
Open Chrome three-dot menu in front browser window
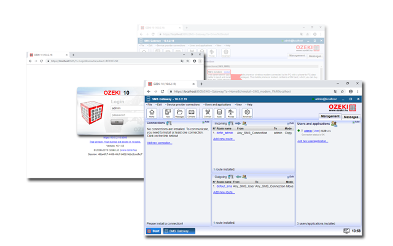[357, 92]
